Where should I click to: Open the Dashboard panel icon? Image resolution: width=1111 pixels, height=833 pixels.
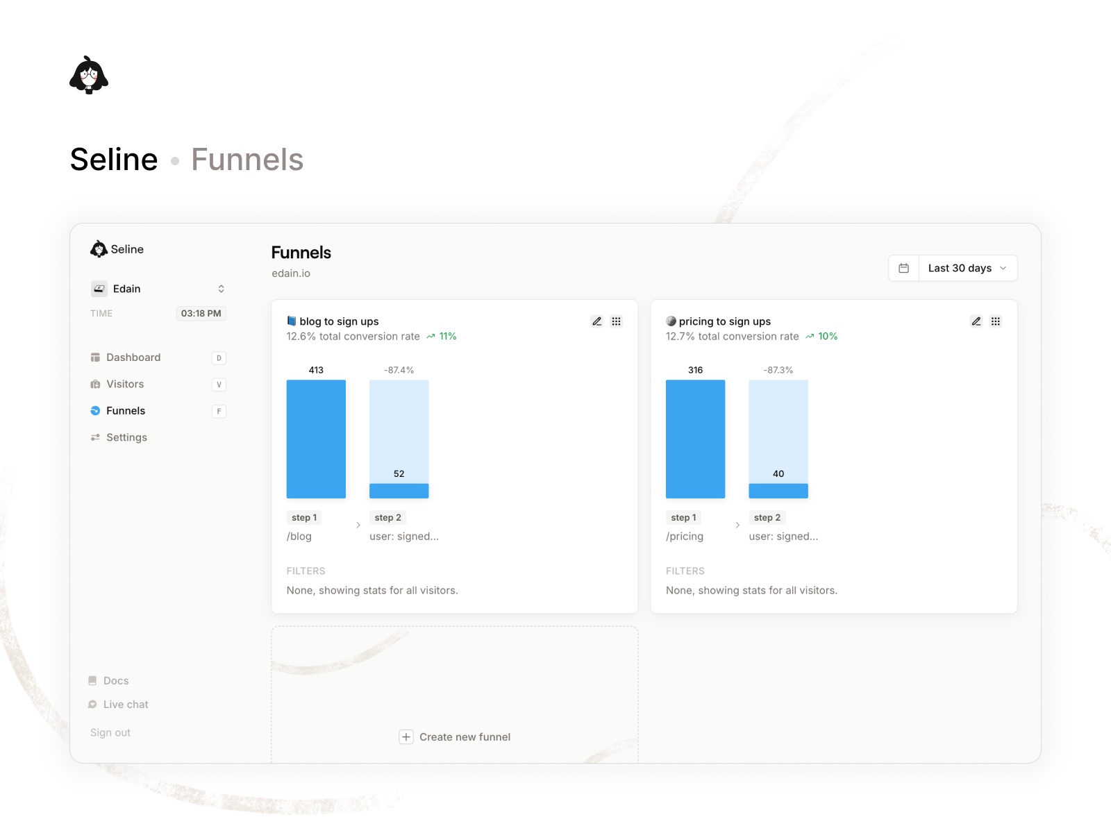tap(95, 357)
